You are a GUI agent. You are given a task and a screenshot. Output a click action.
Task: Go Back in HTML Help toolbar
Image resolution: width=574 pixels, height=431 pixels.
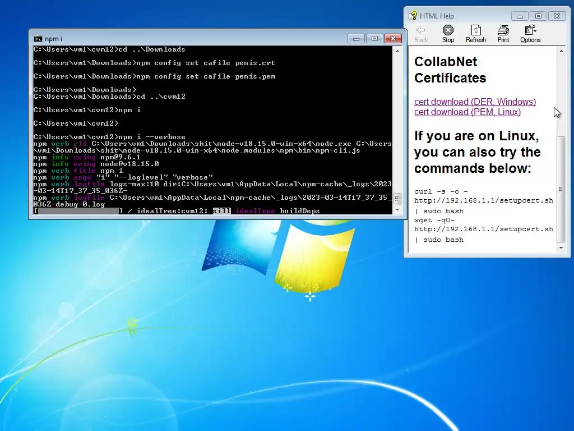coord(421,34)
